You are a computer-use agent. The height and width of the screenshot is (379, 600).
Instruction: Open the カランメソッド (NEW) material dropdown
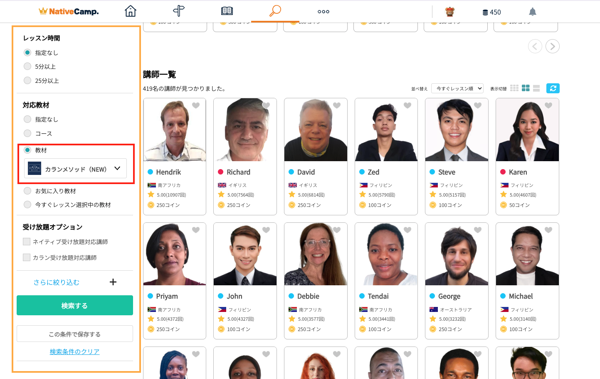coord(75,169)
